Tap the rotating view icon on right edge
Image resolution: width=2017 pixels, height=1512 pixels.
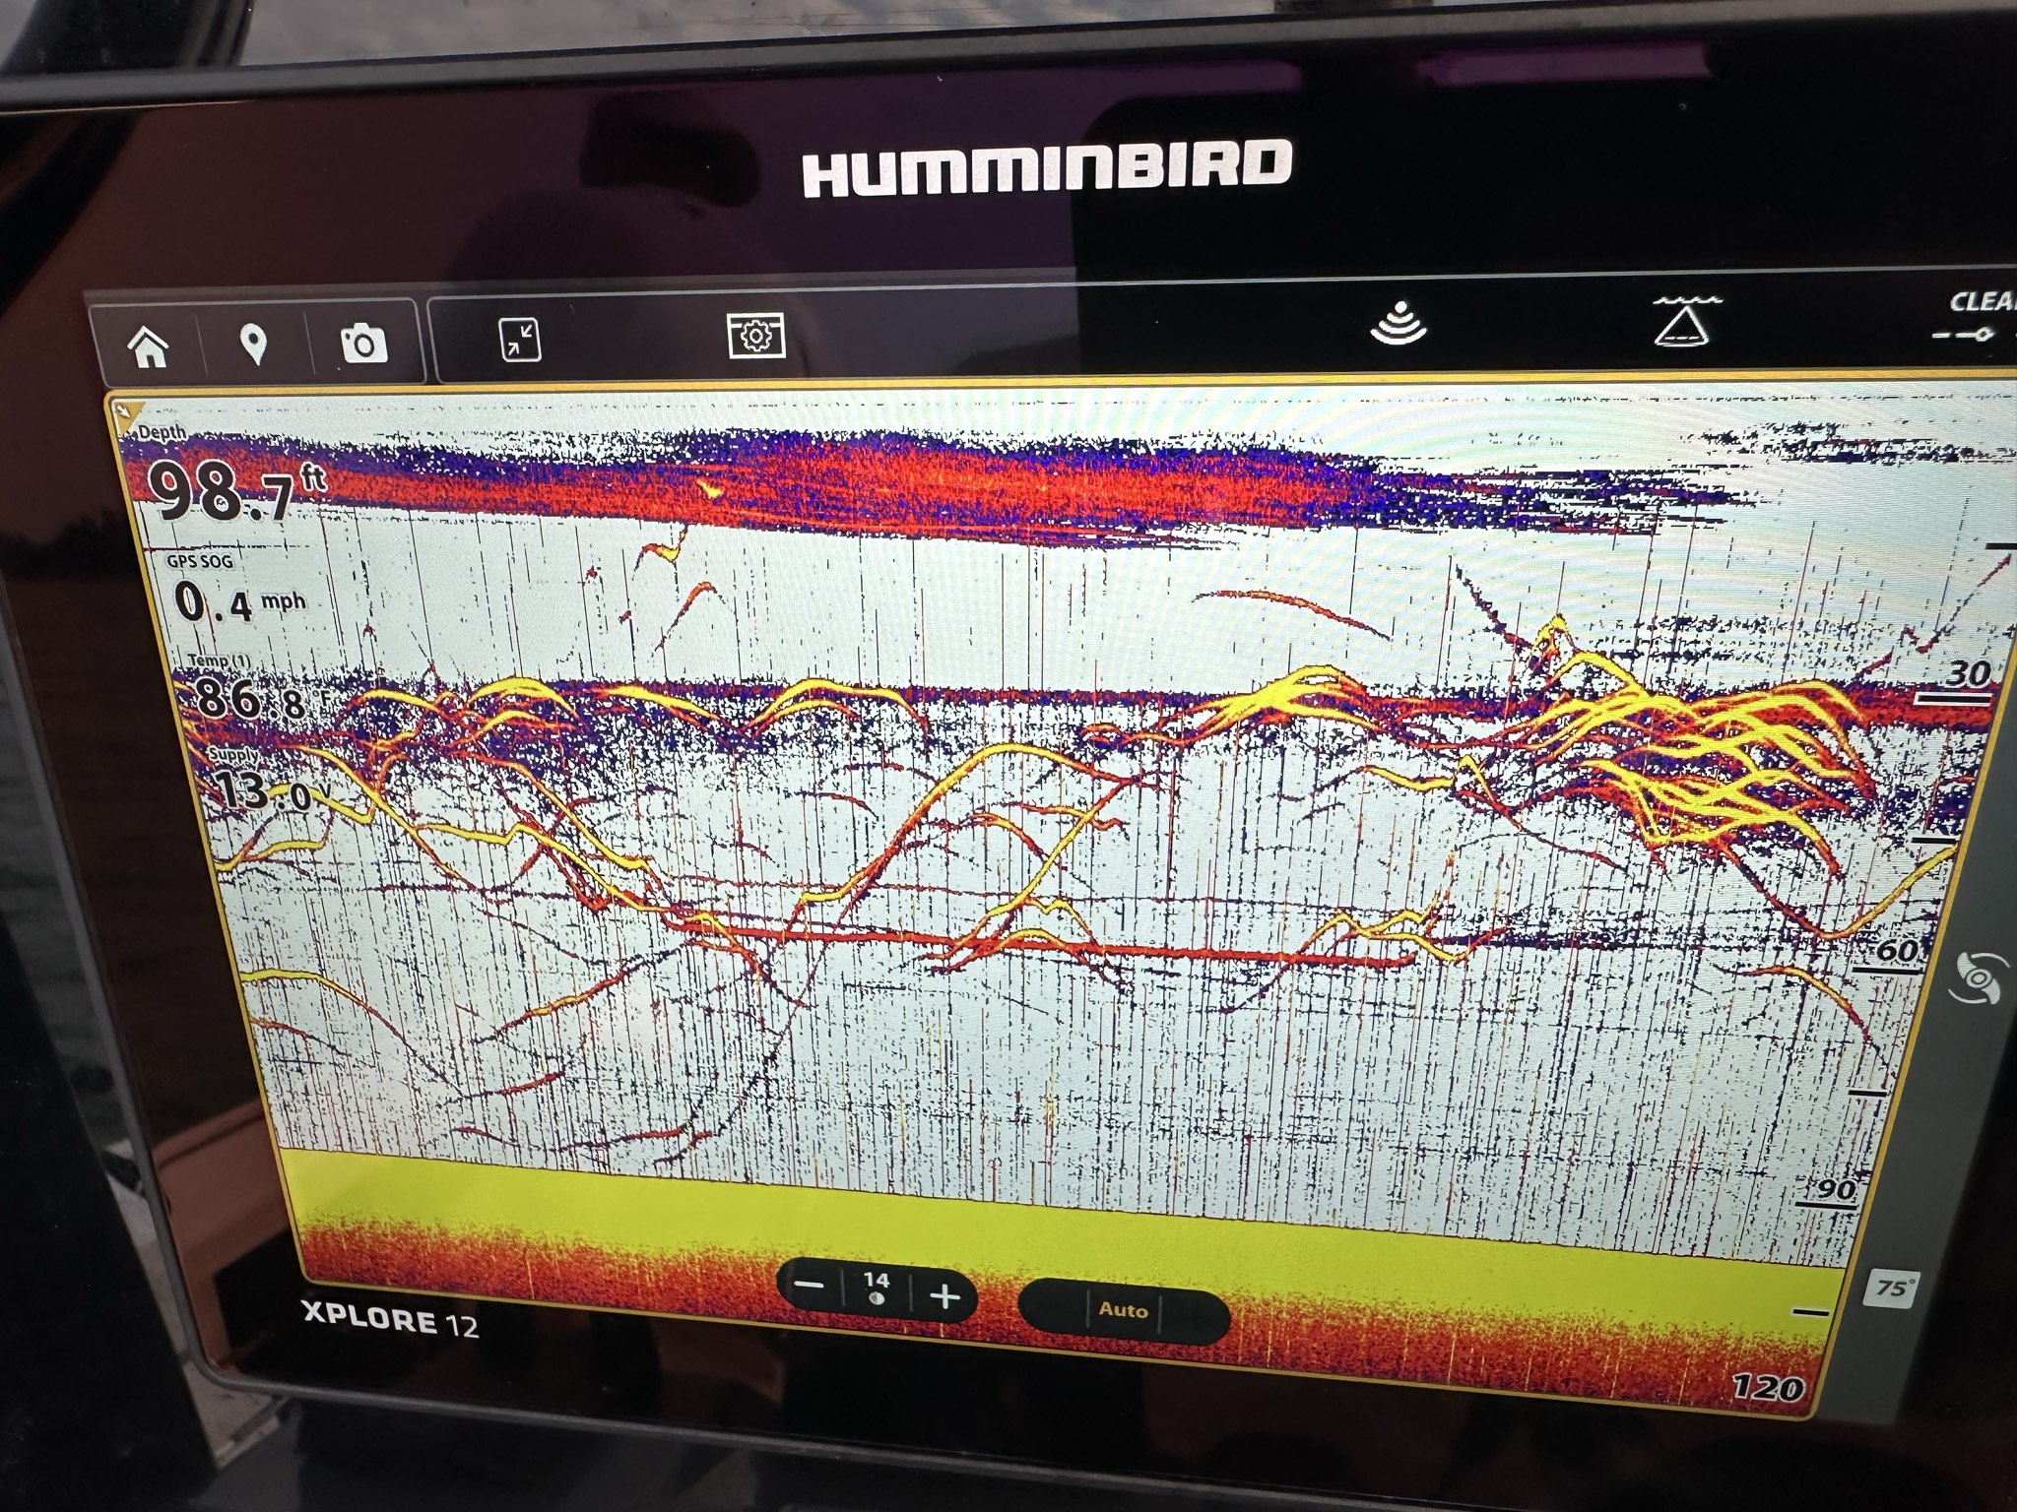pos(1978,978)
